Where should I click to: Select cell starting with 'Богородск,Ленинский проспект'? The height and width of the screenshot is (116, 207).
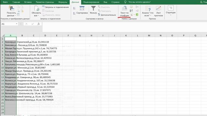[x=11, y=52]
